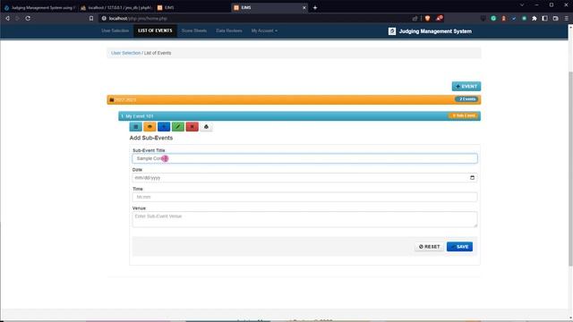The width and height of the screenshot is (573, 322).
Task: Click the orange view button under My Event 101
Action: [x=150, y=127]
